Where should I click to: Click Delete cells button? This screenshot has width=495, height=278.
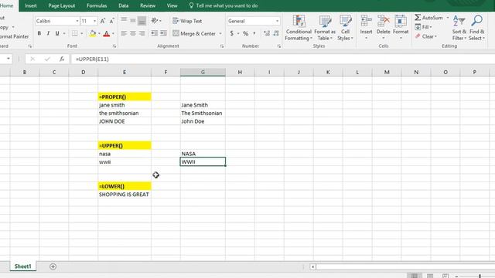click(x=384, y=28)
